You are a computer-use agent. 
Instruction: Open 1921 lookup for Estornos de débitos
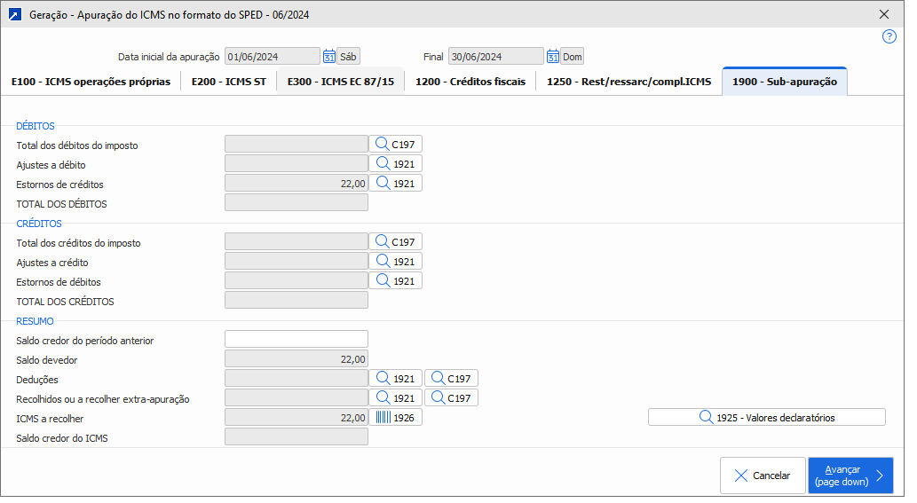tap(395, 281)
